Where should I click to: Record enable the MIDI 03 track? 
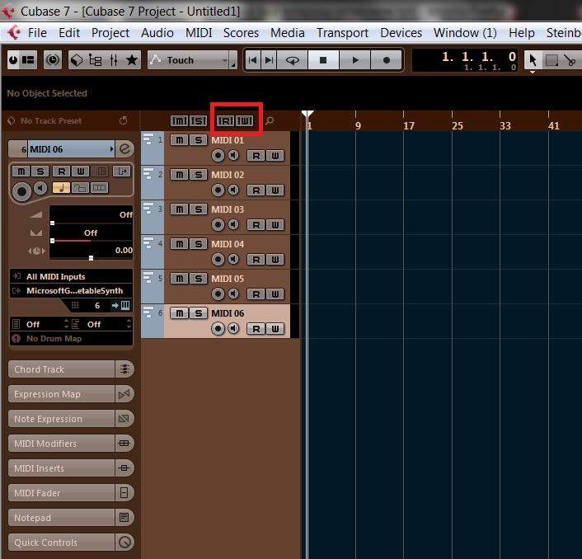click(x=218, y=224)
